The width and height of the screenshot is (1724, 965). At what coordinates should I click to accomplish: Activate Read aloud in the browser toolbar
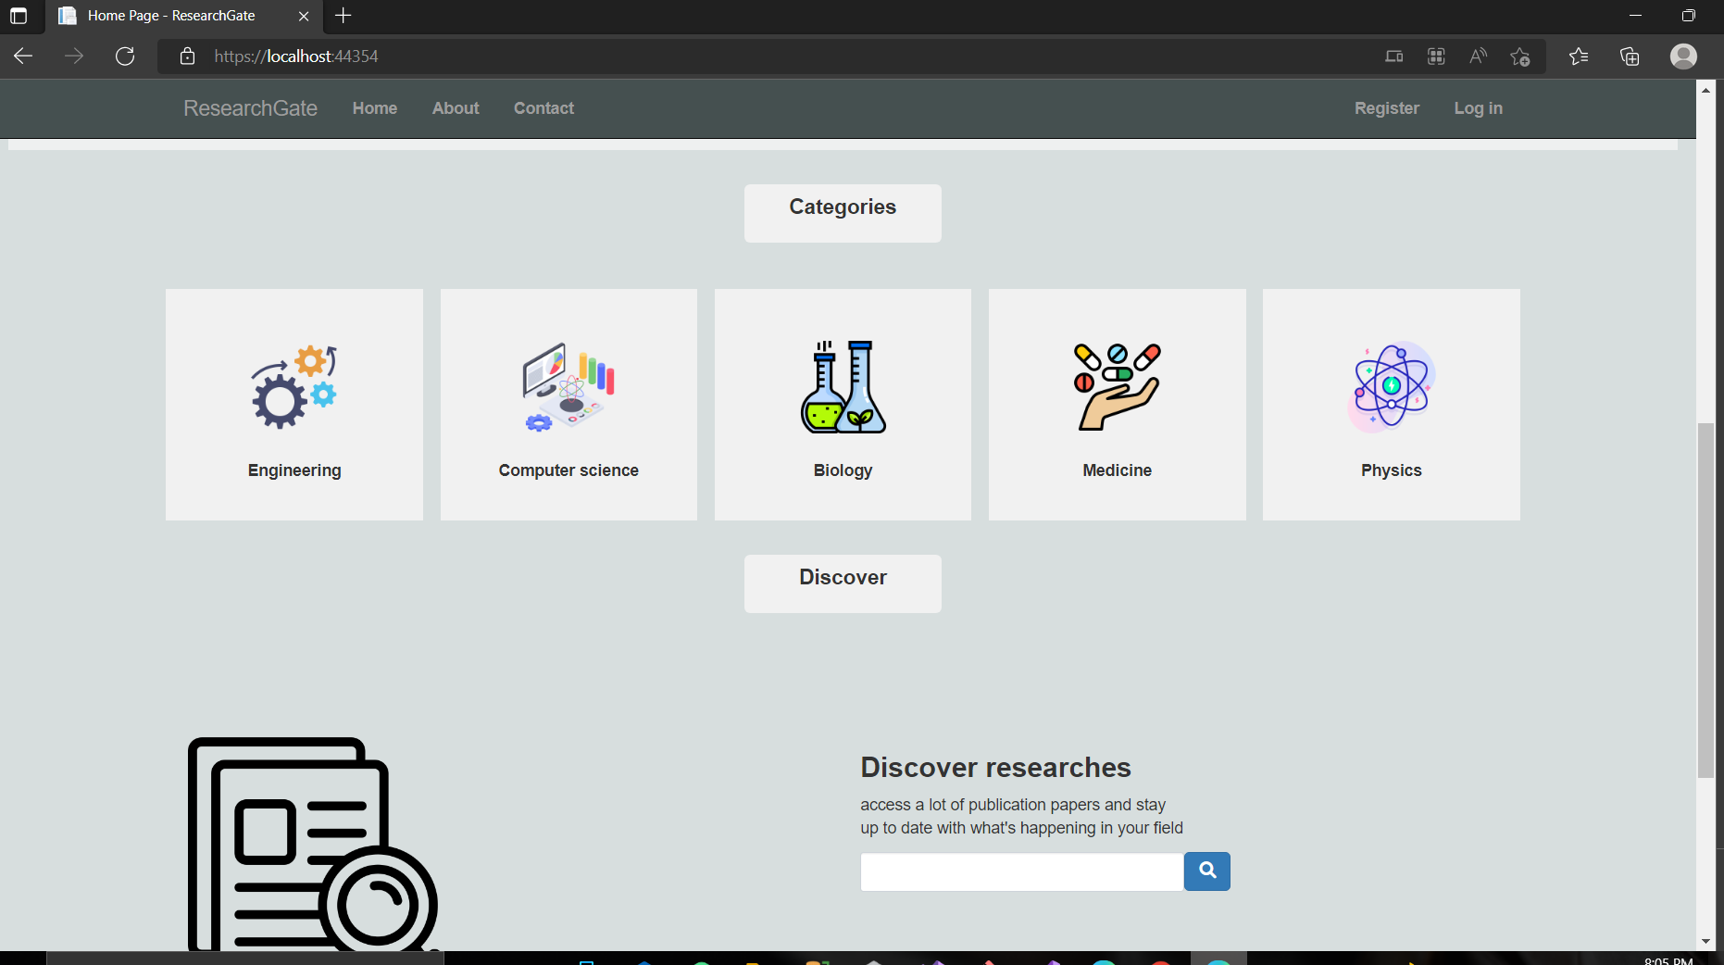[1477, 56]
